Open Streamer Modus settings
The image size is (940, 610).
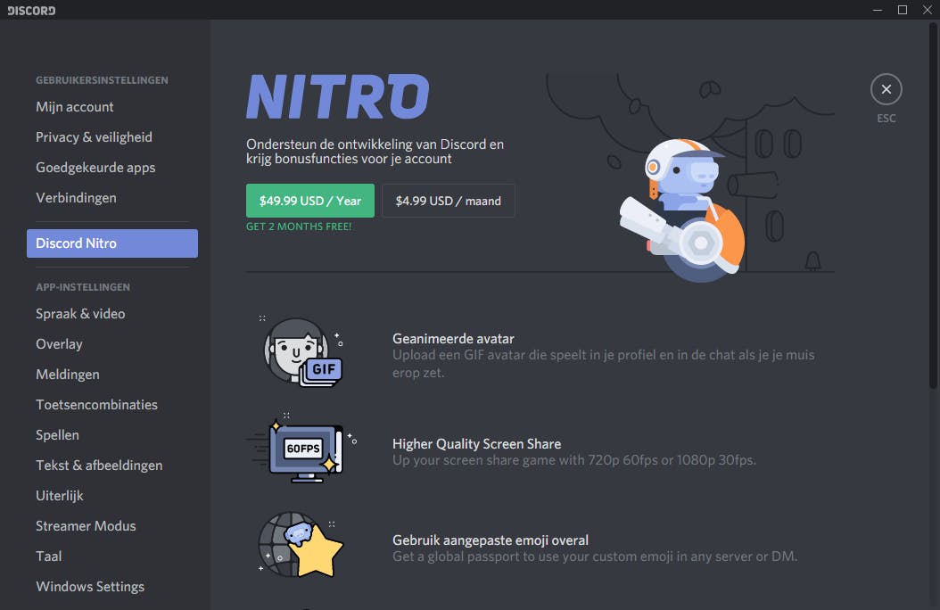click(112, 526)
